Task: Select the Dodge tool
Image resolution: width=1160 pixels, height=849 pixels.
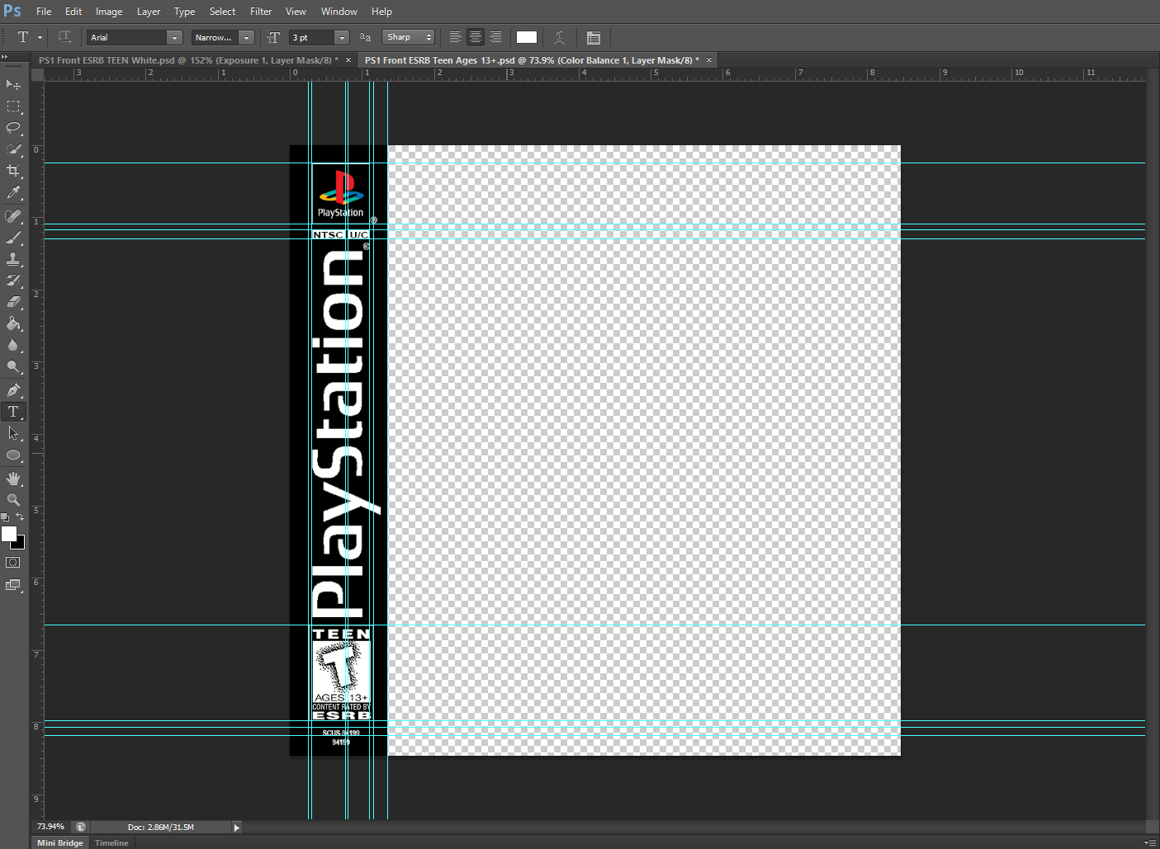Action: (13, 366)
